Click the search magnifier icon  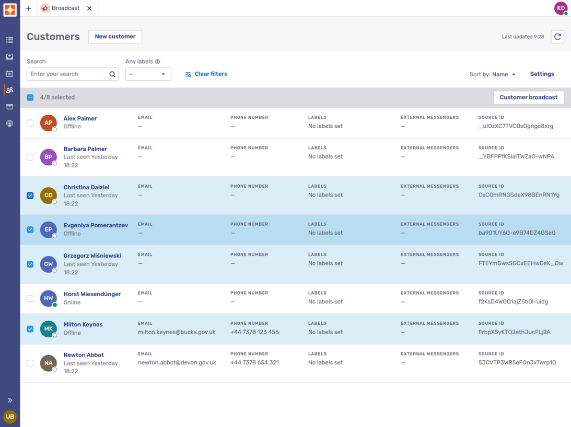[112, 74]
